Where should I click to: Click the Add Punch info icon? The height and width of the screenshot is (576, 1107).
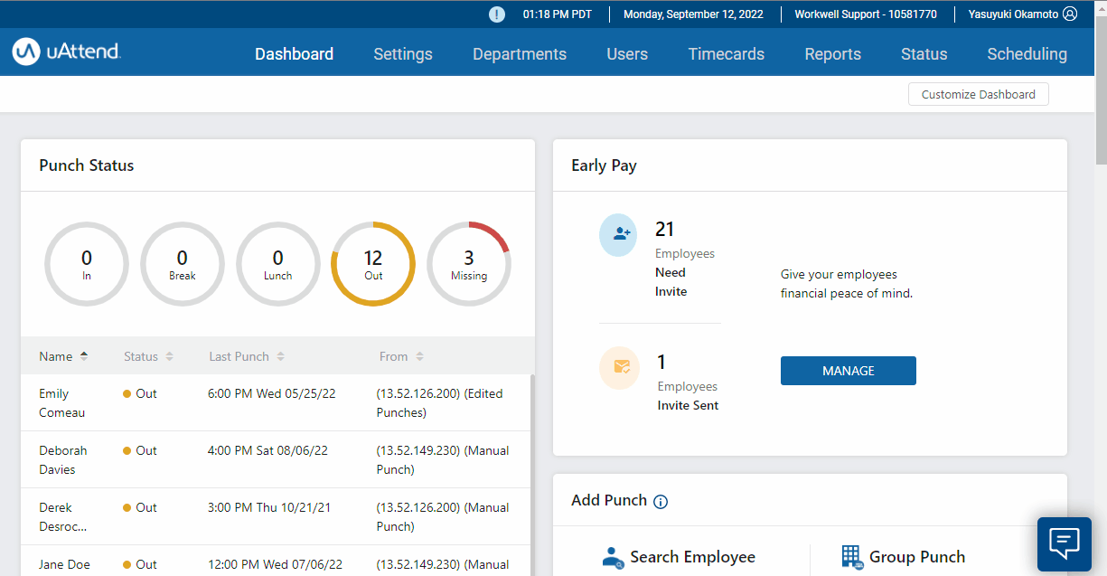click(661, 502)
